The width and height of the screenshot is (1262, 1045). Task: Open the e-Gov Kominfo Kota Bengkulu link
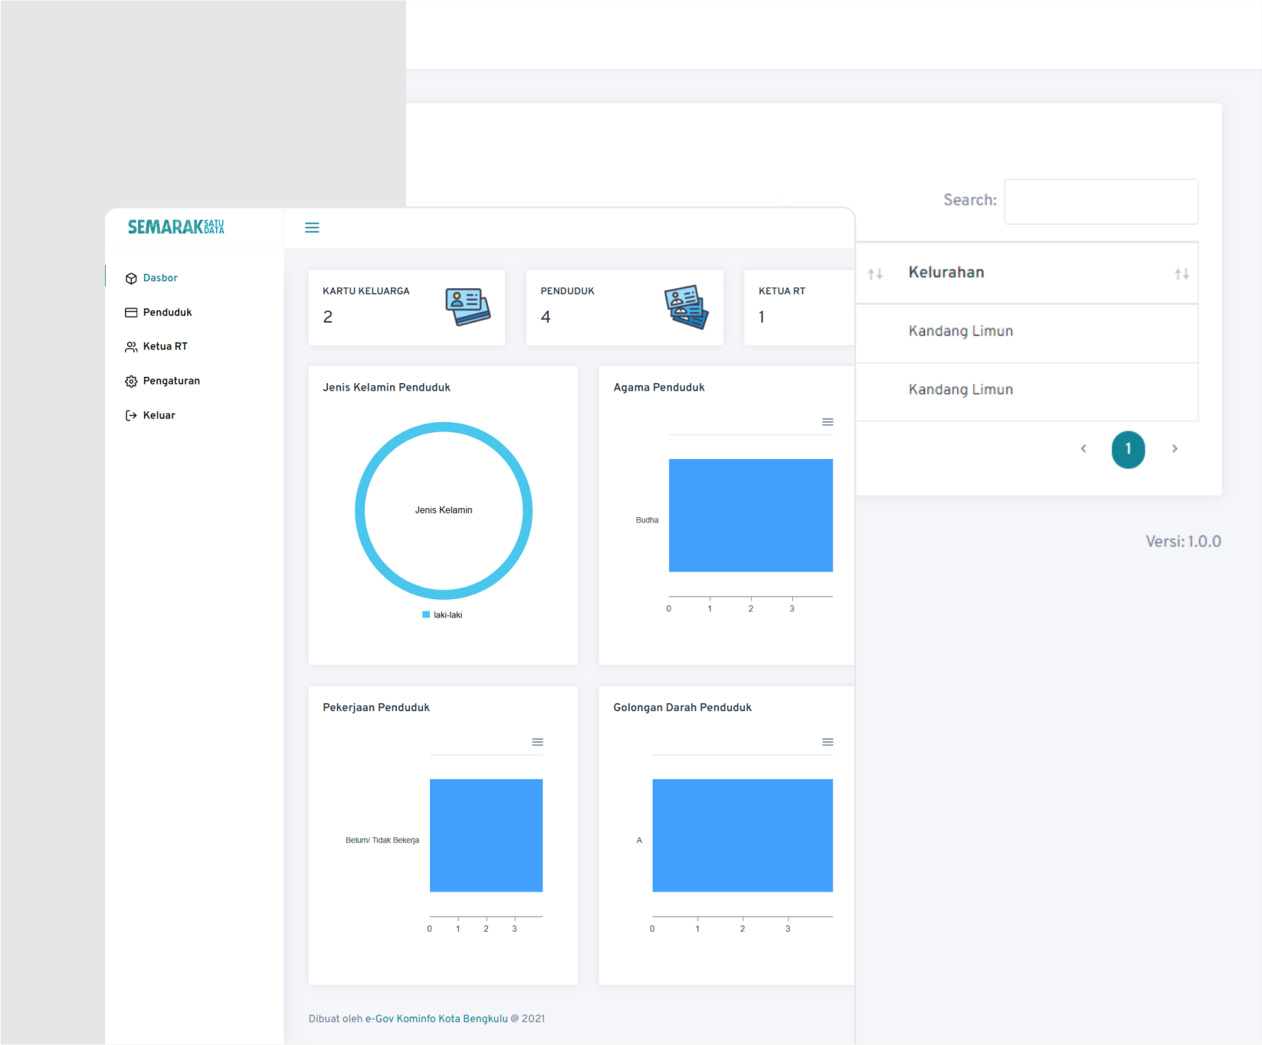pos(436,1019)
